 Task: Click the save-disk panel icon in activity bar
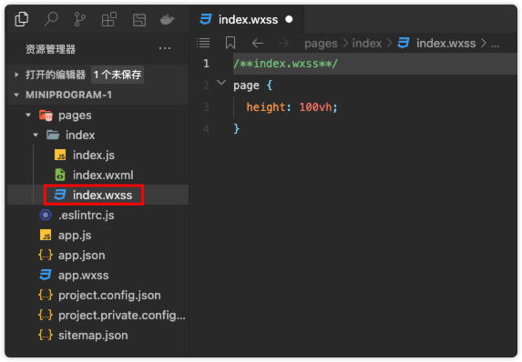click(x=139, y=20)
